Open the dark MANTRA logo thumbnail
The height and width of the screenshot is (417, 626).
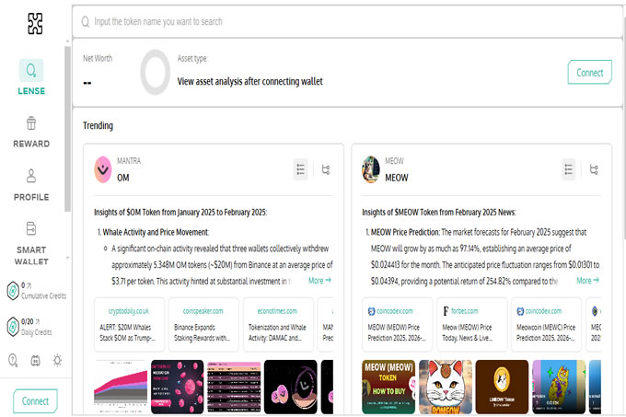(x=291, y=387)
